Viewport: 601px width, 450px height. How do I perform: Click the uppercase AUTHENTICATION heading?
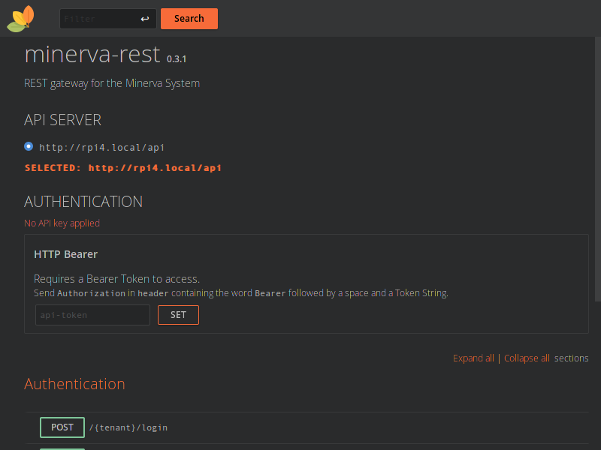click(x=83, y=202)
